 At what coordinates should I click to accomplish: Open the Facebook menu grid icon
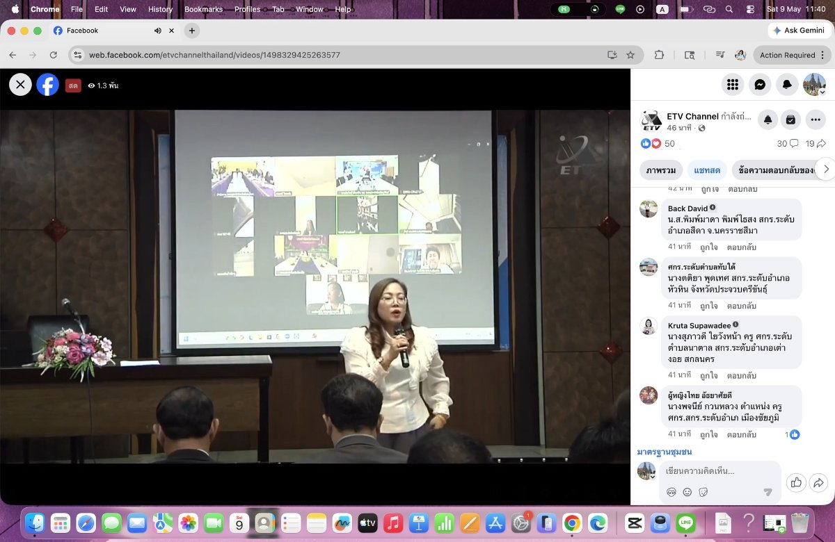pos(732,84)
